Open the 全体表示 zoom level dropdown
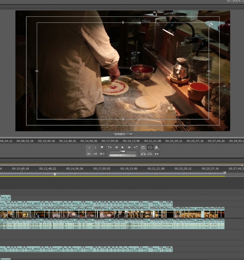The width and height of the screenshot is (244, 260). click(122, 134)
